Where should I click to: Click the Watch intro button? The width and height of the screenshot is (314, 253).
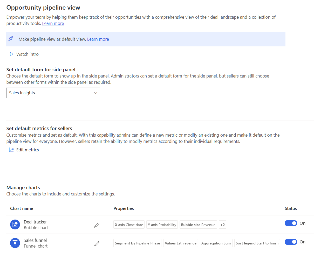27,54
